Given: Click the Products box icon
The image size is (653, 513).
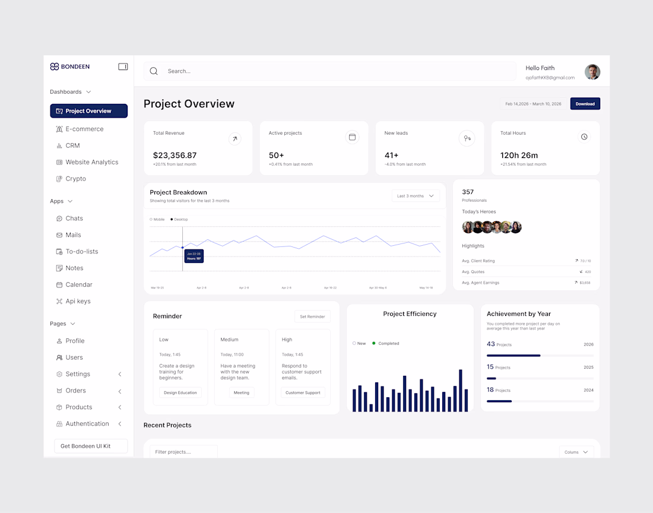Looking at the screenshot, I should [x=59, y=407].
